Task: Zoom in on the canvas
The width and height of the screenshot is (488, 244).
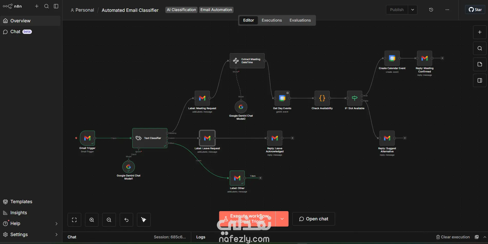Action: 92,220
